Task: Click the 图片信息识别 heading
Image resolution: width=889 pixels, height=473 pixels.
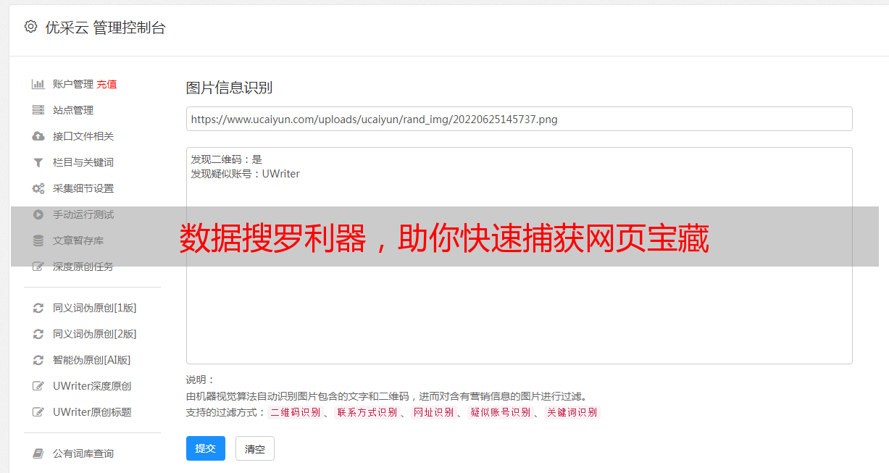Action: [x=229, y=88]
